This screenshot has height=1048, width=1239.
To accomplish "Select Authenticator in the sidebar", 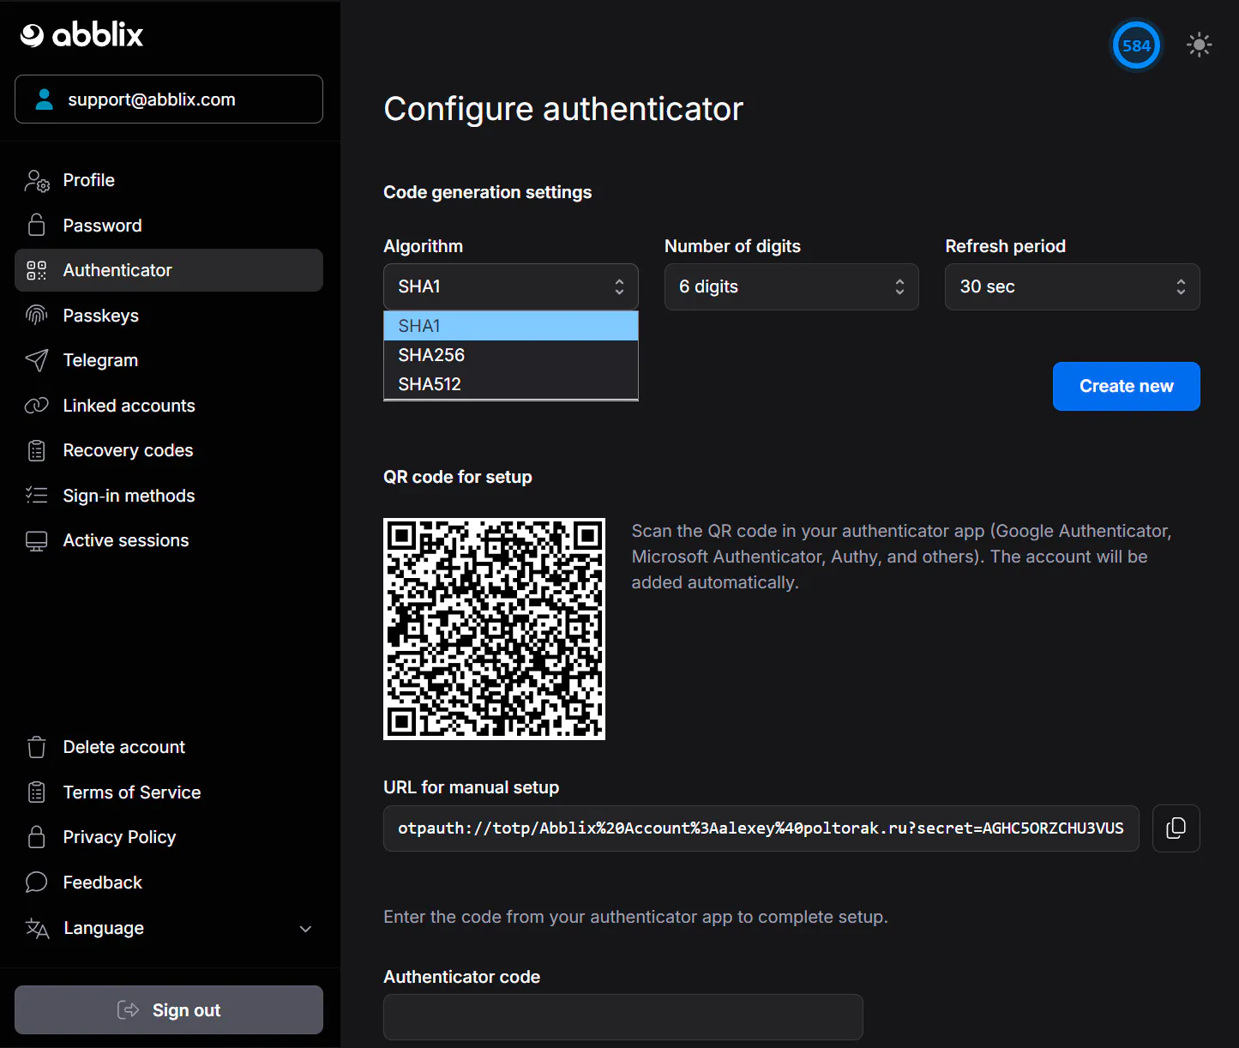I will pyautogui.click(x=169, y=270).
